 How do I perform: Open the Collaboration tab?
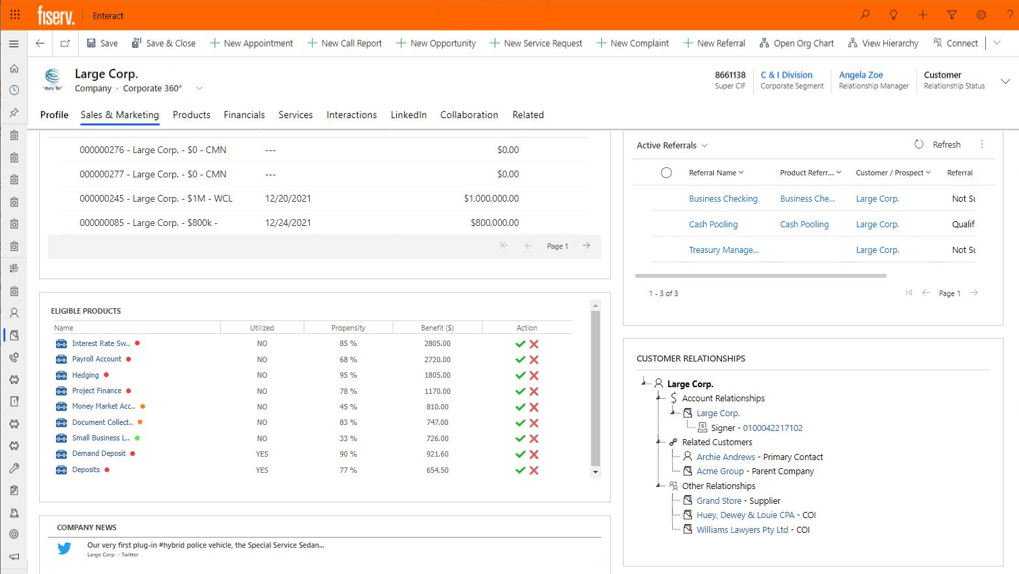pyautogui.click(x=469, y=115)
